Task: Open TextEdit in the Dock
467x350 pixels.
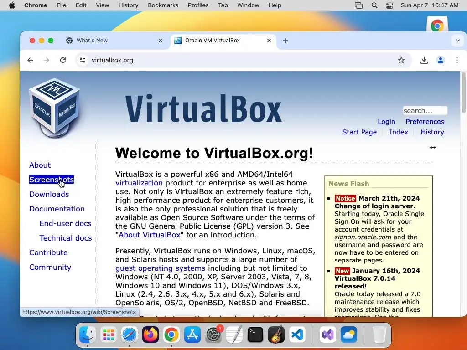Action: tap(234, 335)
